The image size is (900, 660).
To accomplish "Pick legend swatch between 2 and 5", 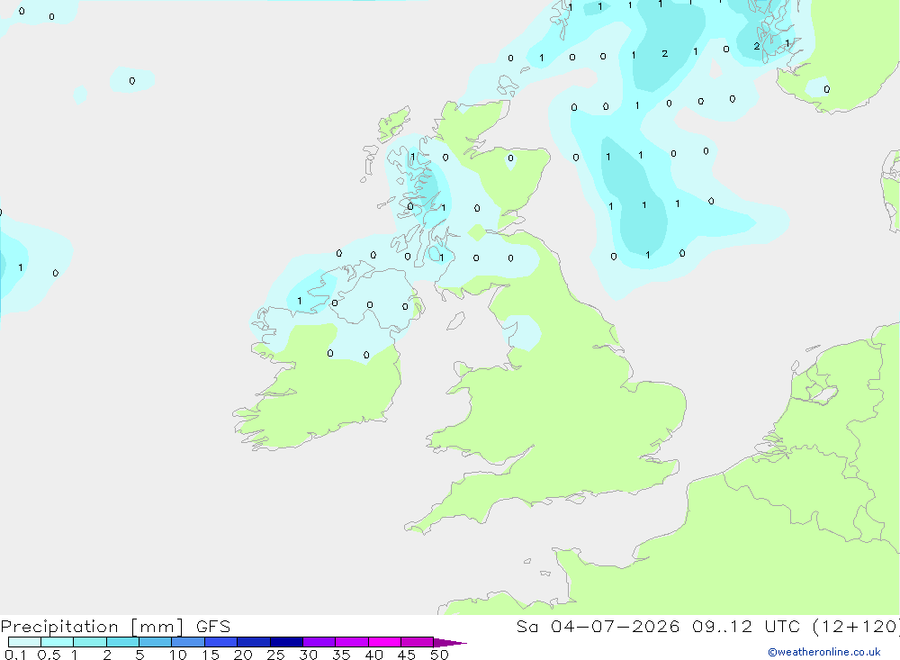I will (122, 642).
